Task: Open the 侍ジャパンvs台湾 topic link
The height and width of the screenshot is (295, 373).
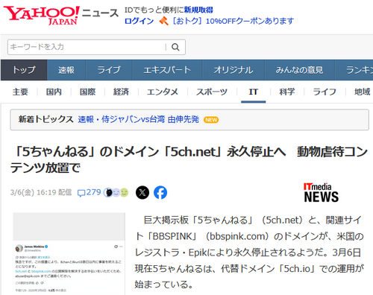Action: [139, 119]
